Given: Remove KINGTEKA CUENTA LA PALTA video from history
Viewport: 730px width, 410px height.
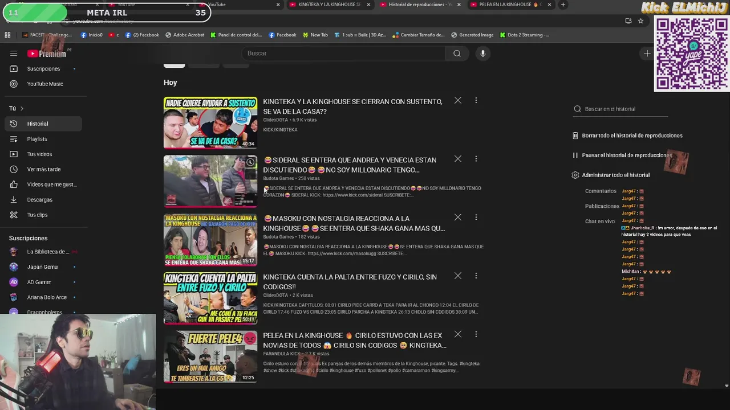Looking at the screenshot, I should [x=457, y=276].
